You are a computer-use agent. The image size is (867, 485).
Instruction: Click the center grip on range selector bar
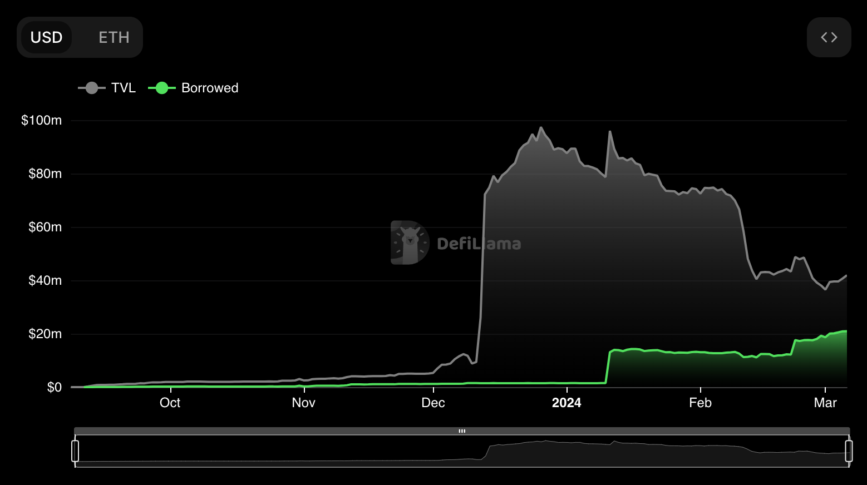[x=462, y=431]
